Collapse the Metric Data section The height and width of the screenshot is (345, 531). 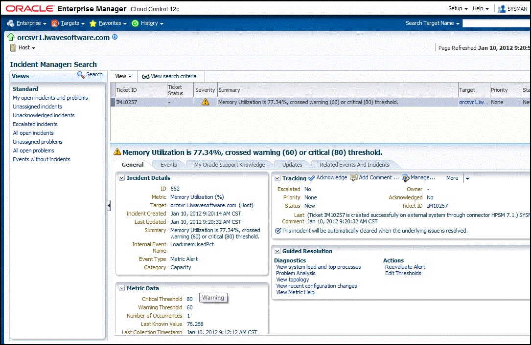pos(121,288)
